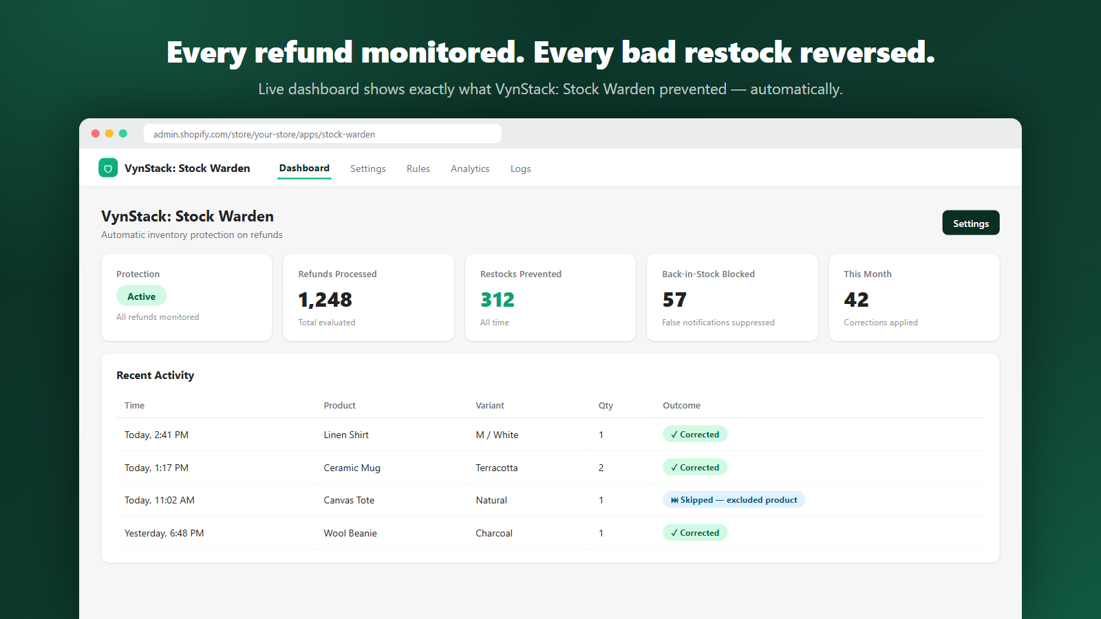Click the All refunds monitored text
This screenshot has height=619, width=1101.
tap(158, 317)
